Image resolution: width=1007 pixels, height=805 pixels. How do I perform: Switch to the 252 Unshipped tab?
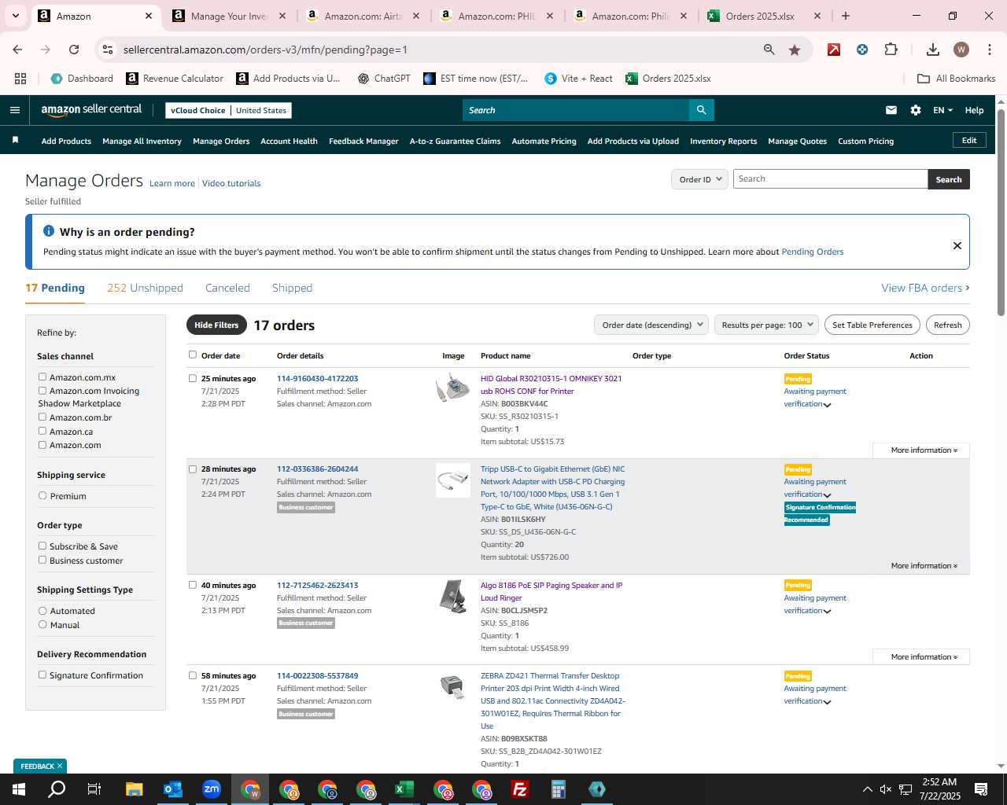pyautogui.click(x=145, y=288)
